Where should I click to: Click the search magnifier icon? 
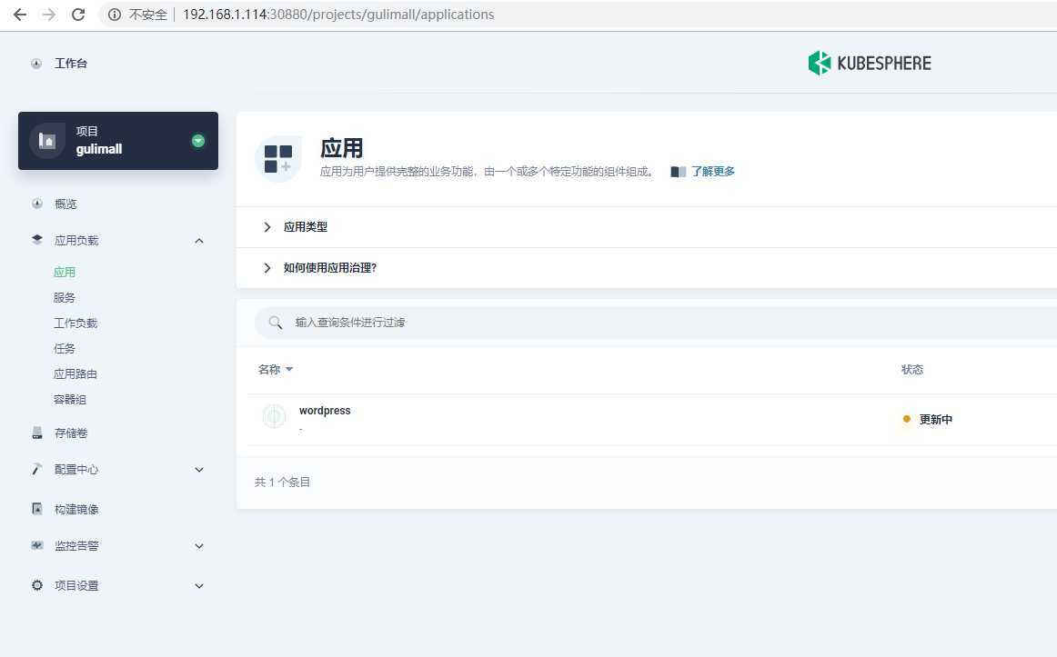tap(275, 323)
